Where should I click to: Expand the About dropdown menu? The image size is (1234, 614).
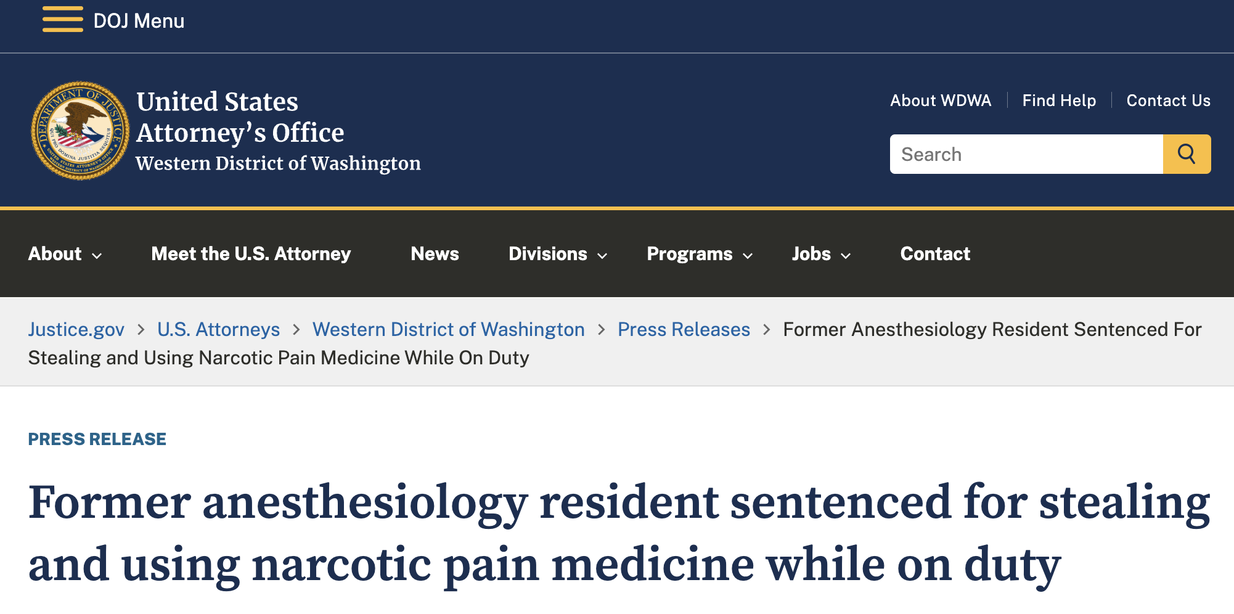tap(65, 254)
